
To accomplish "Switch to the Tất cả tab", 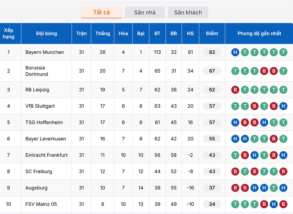I will pyautogui.click(x=101, y=12).
